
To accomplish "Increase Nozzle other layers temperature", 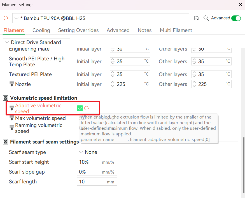I will [x=194, y=82].
